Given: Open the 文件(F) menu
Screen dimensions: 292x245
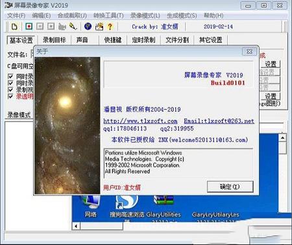Looking at the screenshot, I should 16,16.
